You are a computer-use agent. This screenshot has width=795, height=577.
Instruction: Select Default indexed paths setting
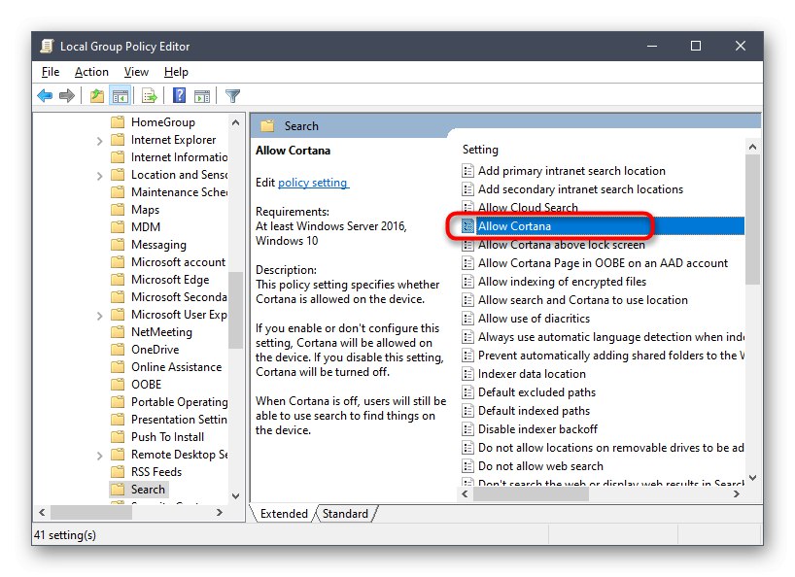click(534, 410)
